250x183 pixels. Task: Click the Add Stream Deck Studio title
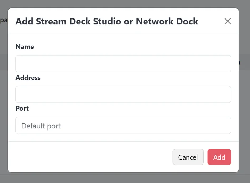[71, 21]
